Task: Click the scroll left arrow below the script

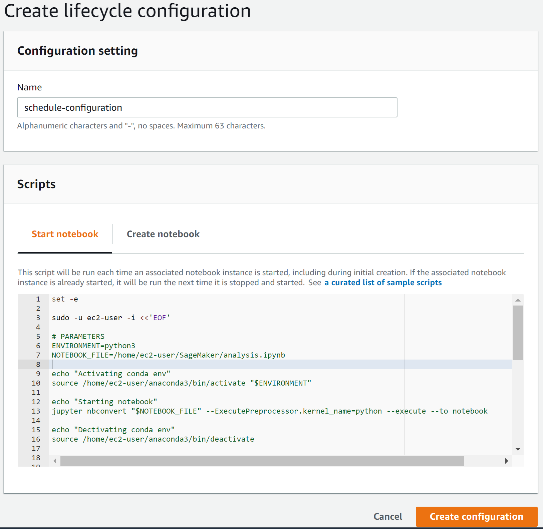Action: pyautogui.click(x=55, y=461)
